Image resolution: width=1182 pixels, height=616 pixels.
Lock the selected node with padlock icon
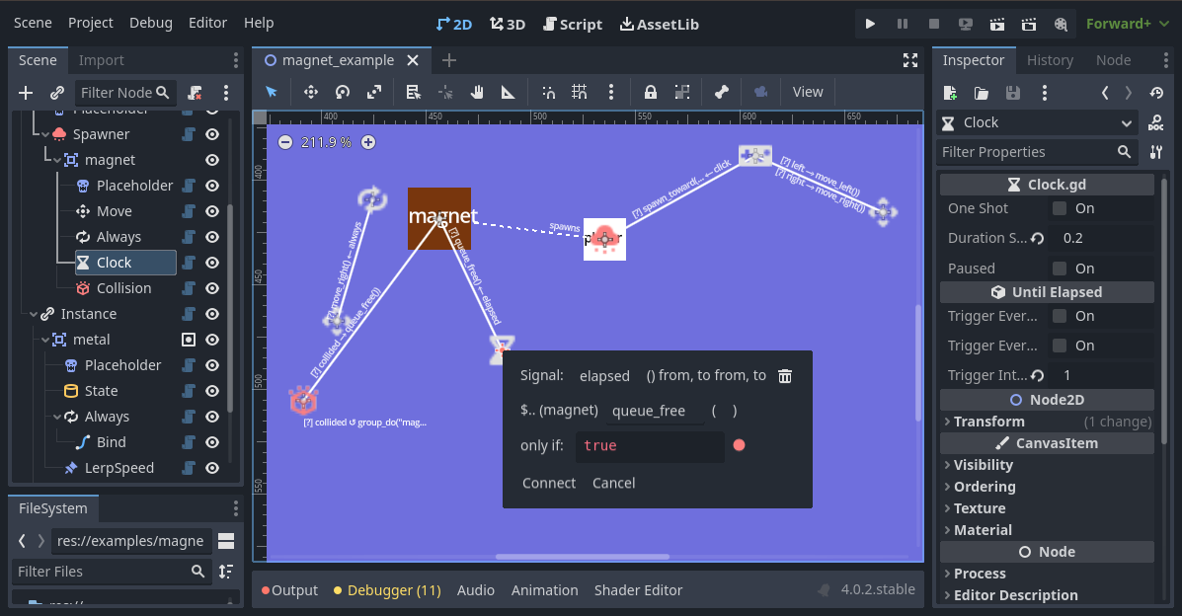tap(650, 92)
